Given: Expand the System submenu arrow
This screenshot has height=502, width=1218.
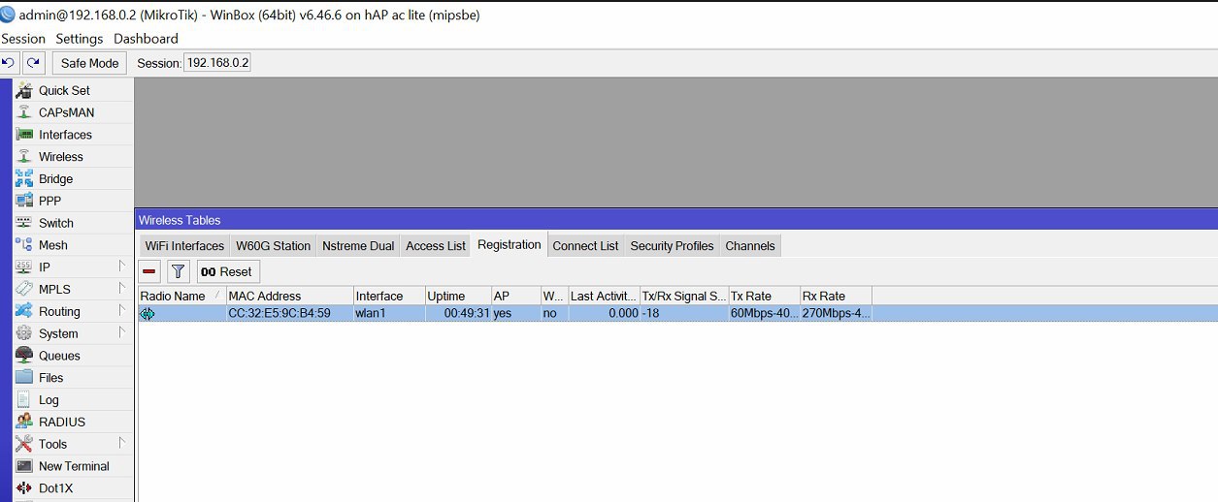Looking at the screenshot, I should (x=122, y=333).
